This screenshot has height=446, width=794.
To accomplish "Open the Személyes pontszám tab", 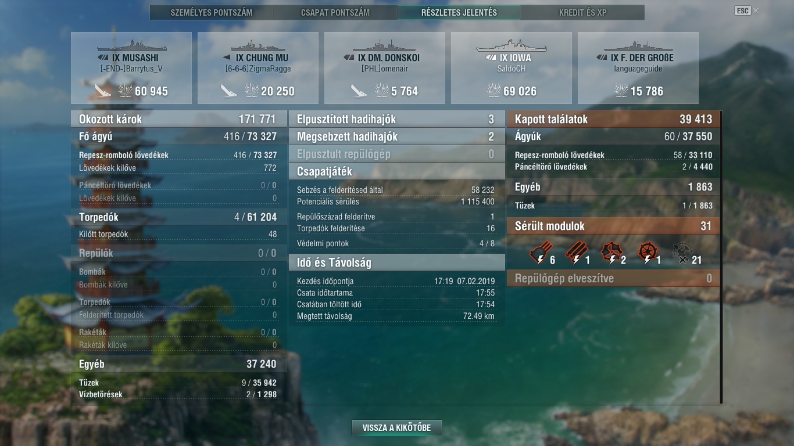I will 212,12.
